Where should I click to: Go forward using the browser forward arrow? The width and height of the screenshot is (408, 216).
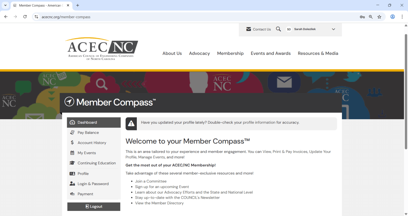coord(15,17)
